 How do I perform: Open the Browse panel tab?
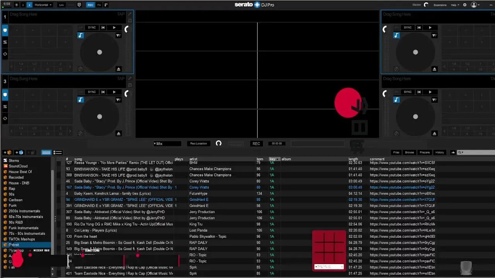point(410,153)
